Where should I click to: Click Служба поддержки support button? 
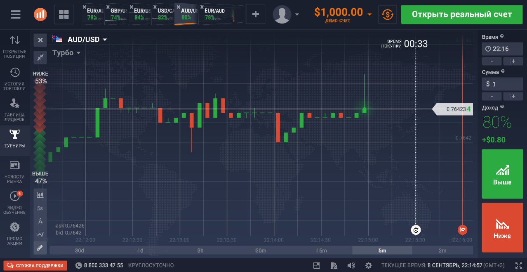[x=35, y=265]
